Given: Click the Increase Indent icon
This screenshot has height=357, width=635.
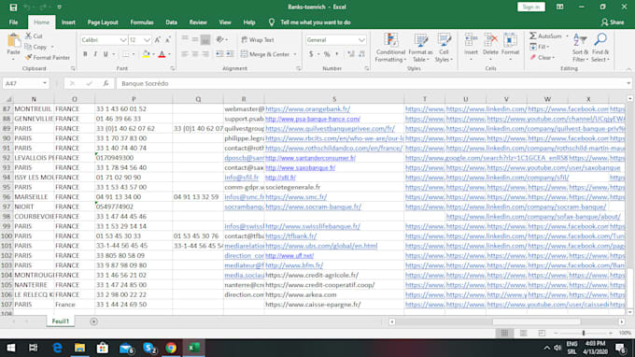Looking at the screenshot, I should pyautogui.click(x=230, y=54).
